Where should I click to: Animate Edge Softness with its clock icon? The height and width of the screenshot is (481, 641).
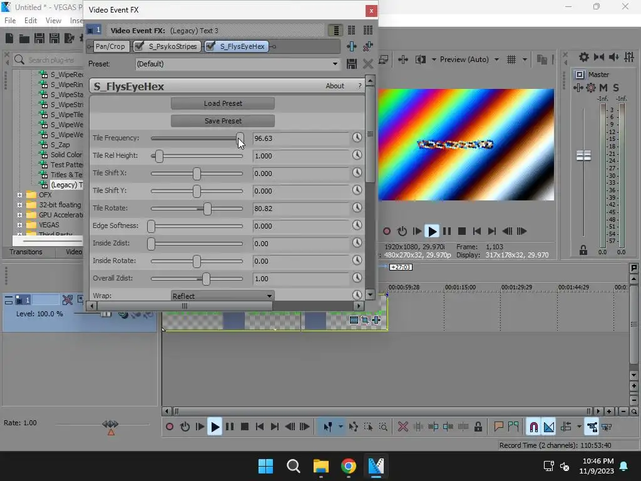point(357,225)
